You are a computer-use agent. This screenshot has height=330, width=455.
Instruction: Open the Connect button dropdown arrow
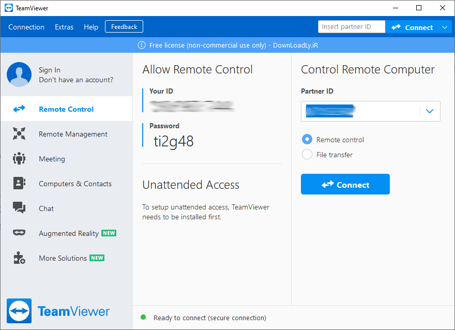coord(445,26)
